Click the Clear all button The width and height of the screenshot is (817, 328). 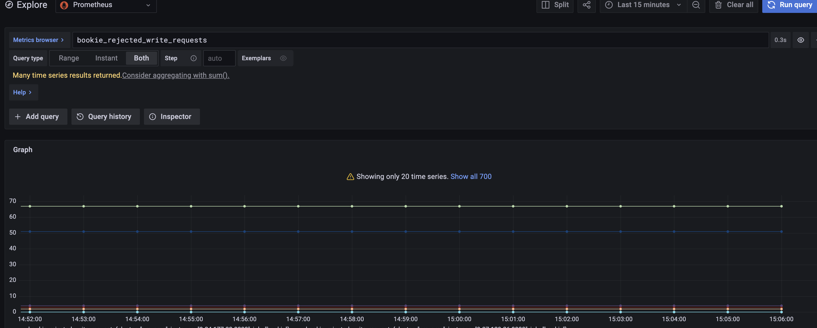[x=733, y=5]
